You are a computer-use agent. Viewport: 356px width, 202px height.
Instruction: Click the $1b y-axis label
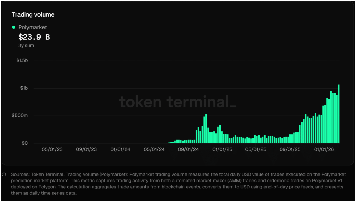[24, 88]
